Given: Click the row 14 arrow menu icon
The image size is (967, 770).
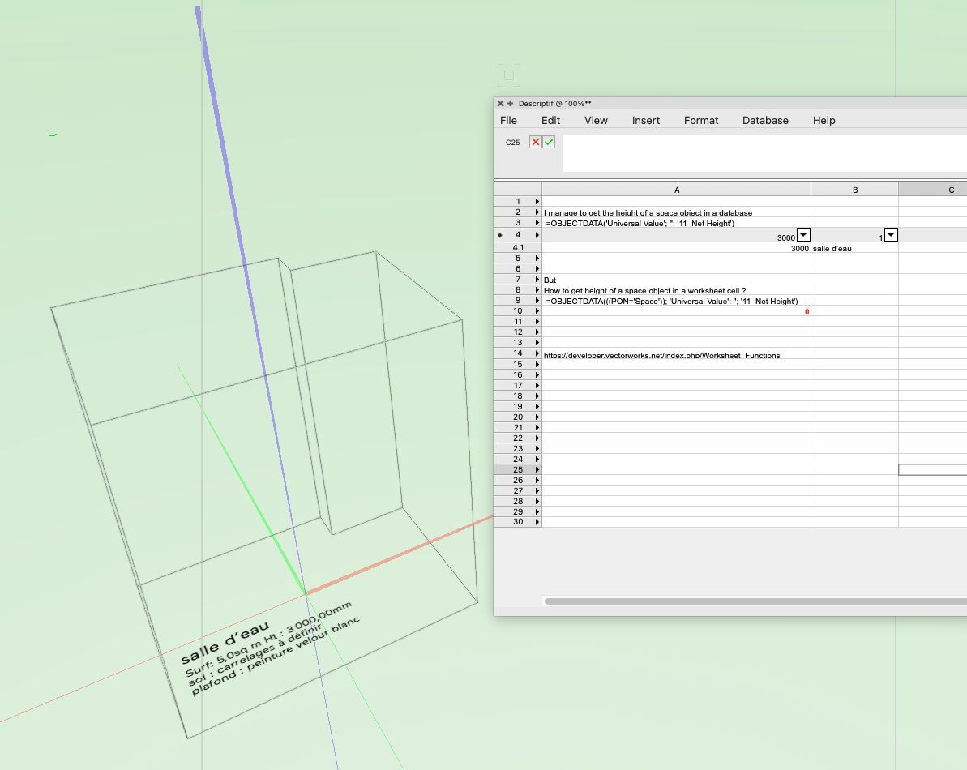Looking at the screenshot, I should 537,353.
